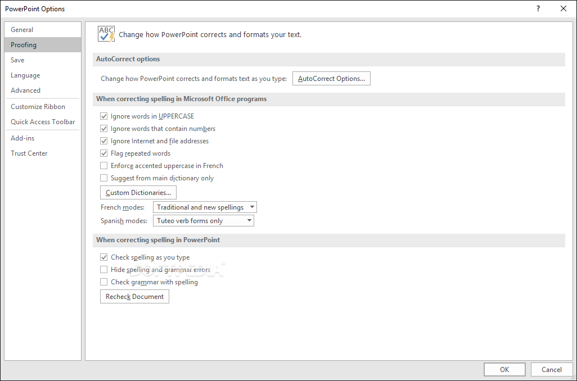577x381 pixels.
Task: Select the General category
Action: pyautogui.click(x=43, y=30)
